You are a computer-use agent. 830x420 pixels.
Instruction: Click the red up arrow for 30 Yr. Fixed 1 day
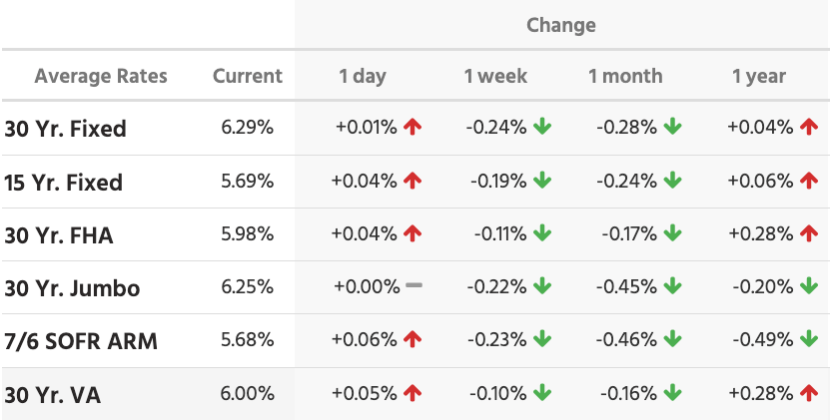[413, 128]
